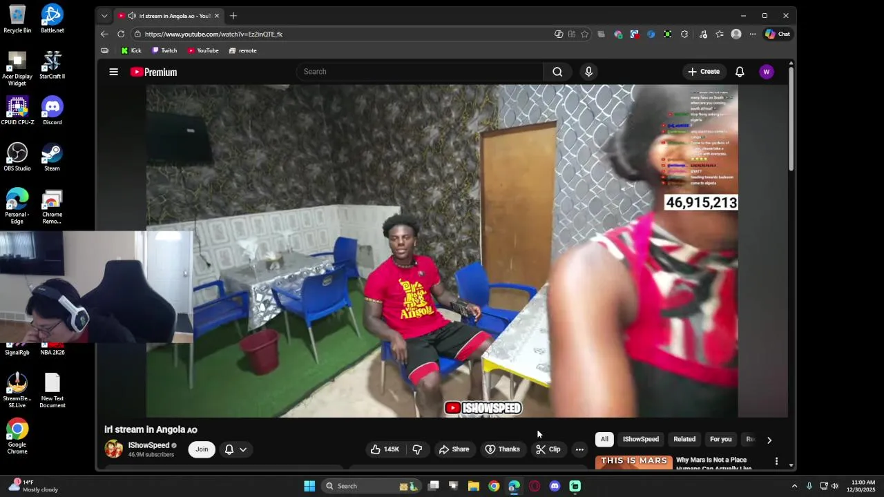The image size is (884, 497).
Task: Open Edge tab actions dropdown
Action: click(104, 16)
